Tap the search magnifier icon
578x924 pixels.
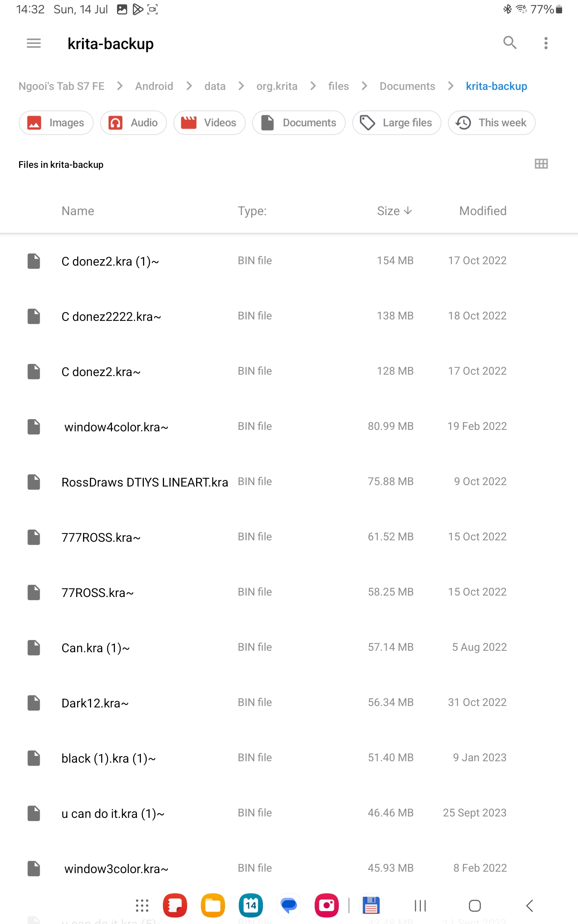[510, 43]
